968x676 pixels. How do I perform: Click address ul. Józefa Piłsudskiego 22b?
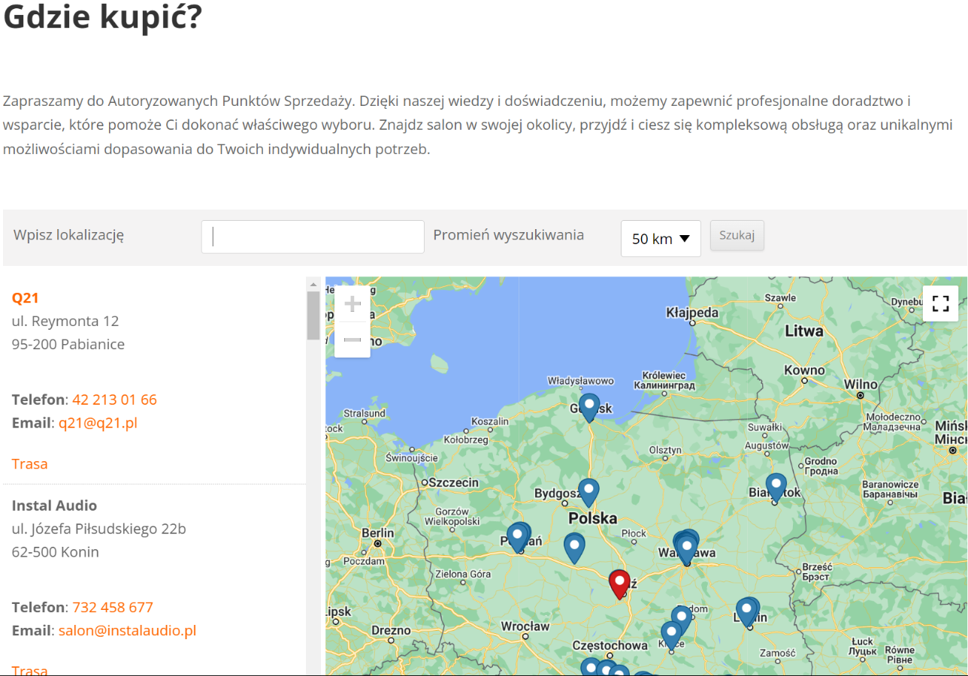pos(99,529)
